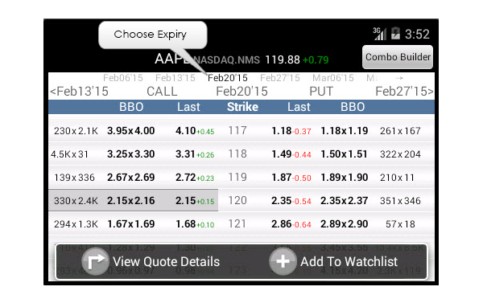Choose the Mar06'15 expiry date
The width and height of the screenshot is (483, 303).
333,78
